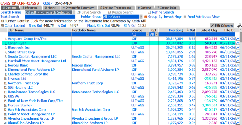This screenshot has height=125, width=242.
Task: Switch to the Current tab
Action: click(x=10, y=8)
